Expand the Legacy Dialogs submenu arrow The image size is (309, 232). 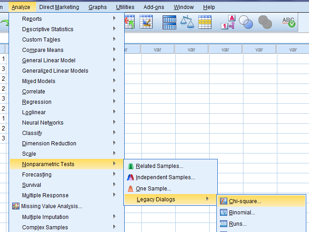click(x=207, y=199)
